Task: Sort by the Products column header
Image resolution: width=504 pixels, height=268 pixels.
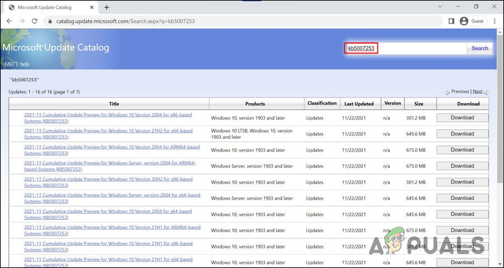Action: coord(255,104)
